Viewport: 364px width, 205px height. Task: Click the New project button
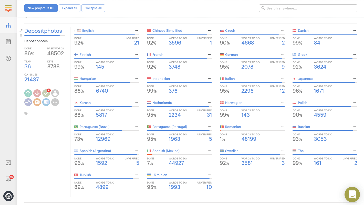[x=41, y=8]
